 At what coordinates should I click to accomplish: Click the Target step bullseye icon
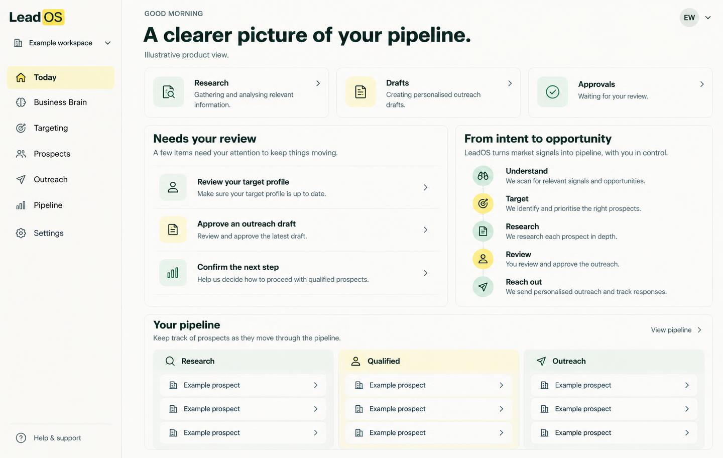pos(483,203)
